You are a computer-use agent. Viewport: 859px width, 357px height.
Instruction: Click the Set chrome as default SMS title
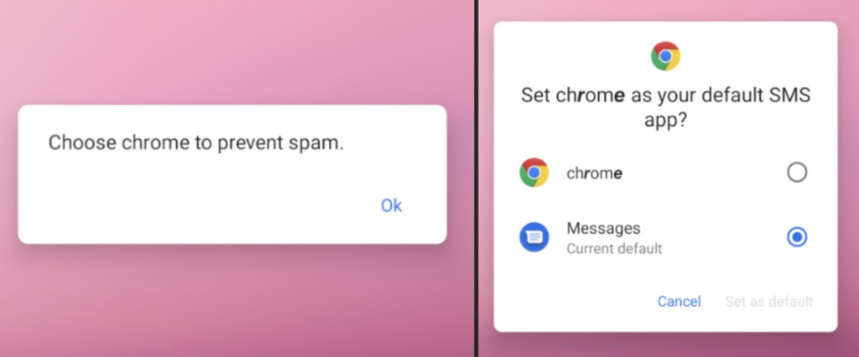(x=665, y=107)
